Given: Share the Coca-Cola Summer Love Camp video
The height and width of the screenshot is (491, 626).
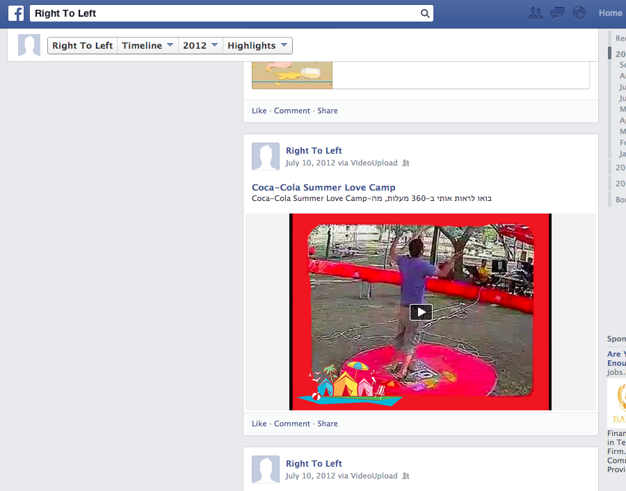Looking at the screenshot, I should point(328,424).
